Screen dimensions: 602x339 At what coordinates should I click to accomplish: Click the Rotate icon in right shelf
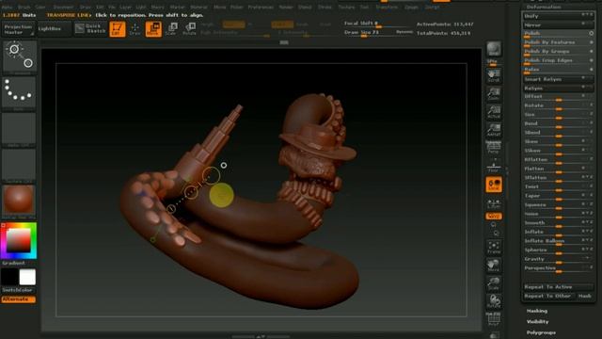(x=494, y=301)
